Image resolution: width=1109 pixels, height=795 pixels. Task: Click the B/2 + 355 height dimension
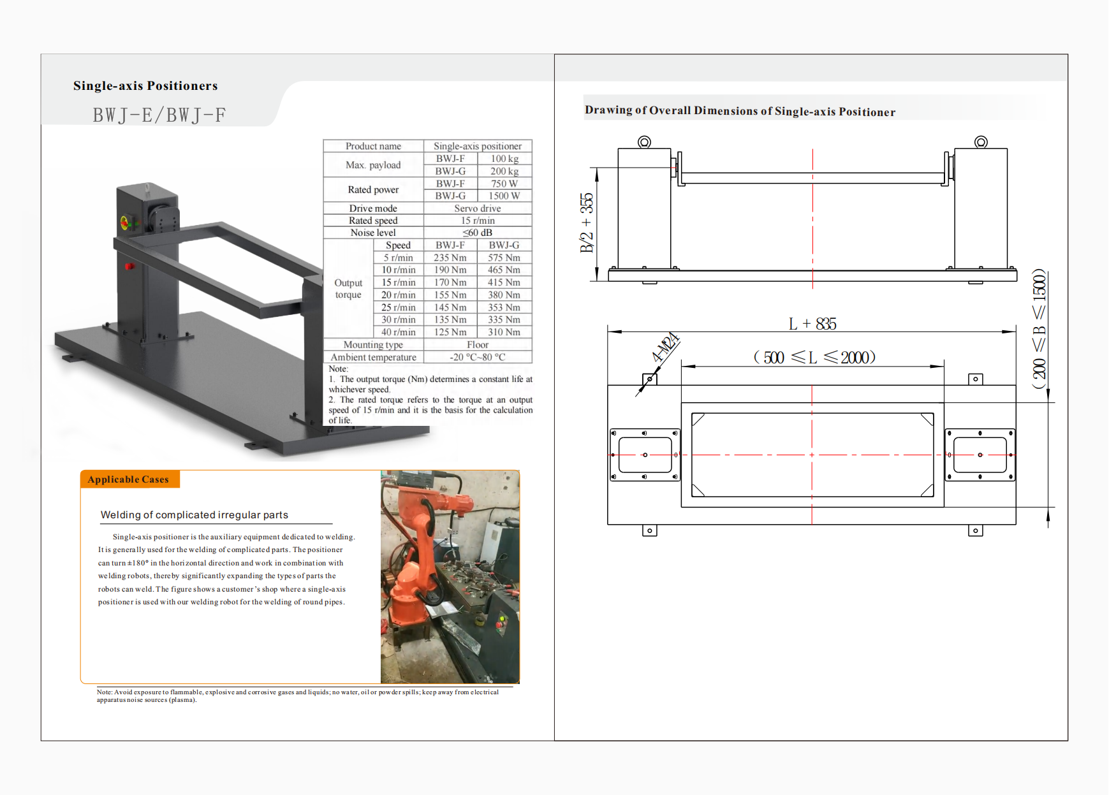pyautogui.click(x=586, y=222)
